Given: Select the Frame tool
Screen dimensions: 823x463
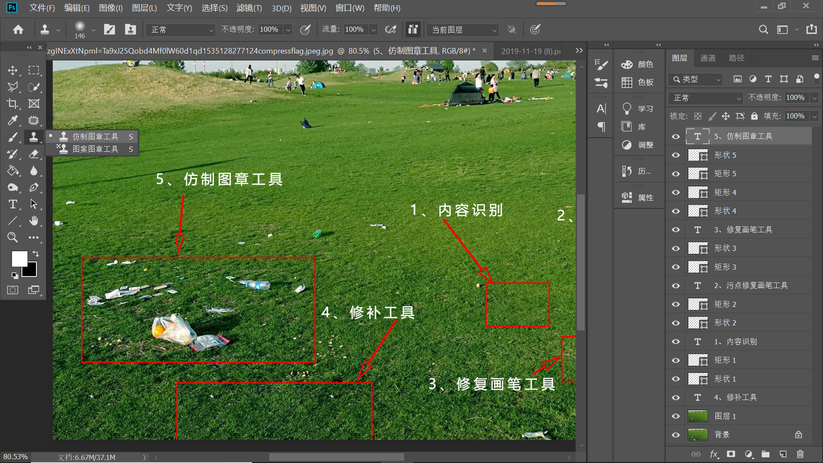Looking at the screenshot, I should point(34,104).
